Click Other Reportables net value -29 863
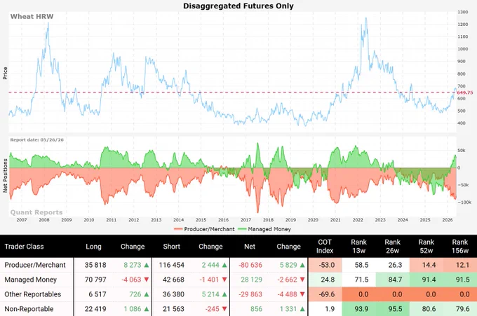This screenshot has width=477, height=316. (250, 294)
